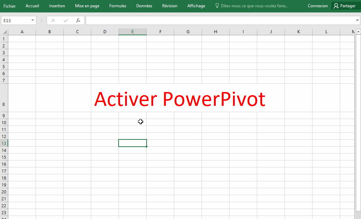Select row 8 header
Viewport: 361px width, 219px height.
(4, 98)
